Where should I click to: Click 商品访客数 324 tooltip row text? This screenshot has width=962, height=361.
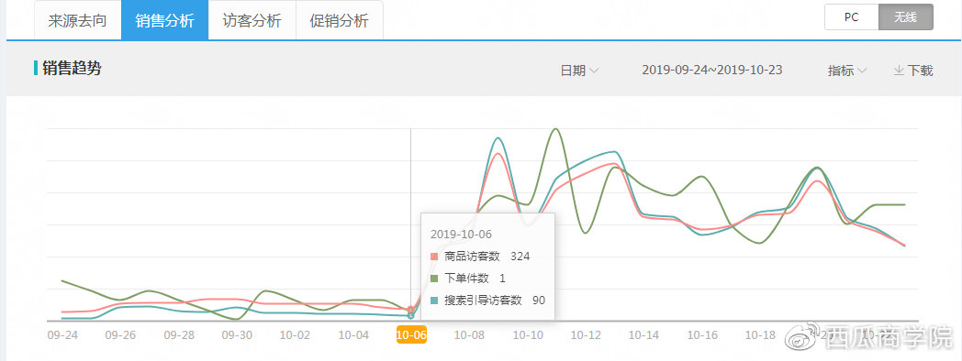487,257
